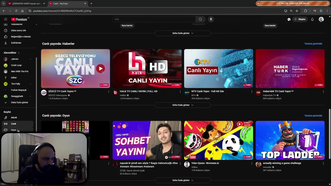Open HALK TV CANLI YAYINI thumbnail

[x=147, y=68]
